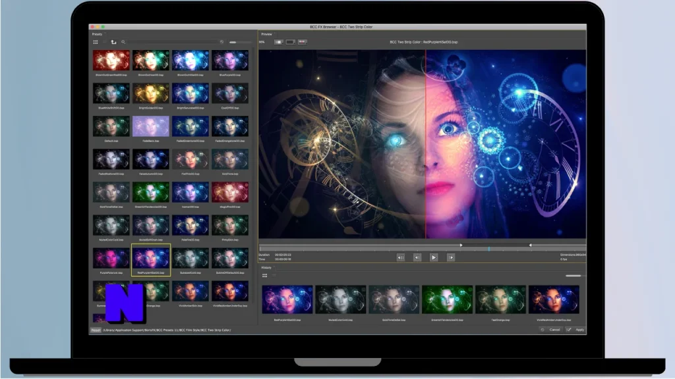The height and width of the screenshot is (379, 675).
Task: Switch History panel to list view
Action: point(274,276)
